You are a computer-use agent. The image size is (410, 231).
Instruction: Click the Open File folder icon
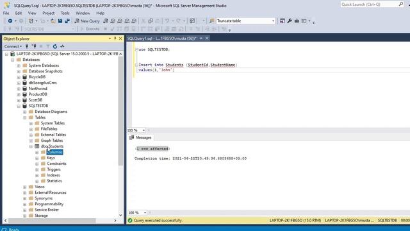point(53,21)
